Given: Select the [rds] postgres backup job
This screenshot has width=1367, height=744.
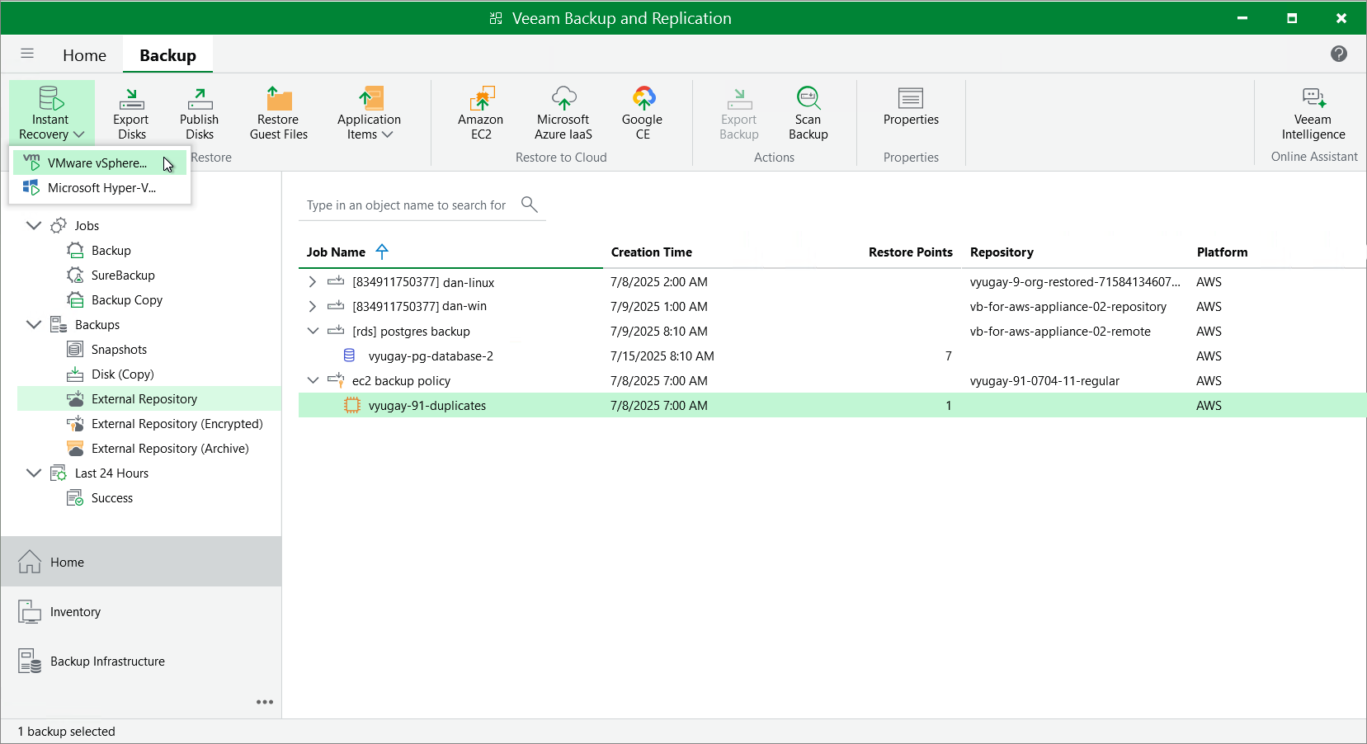Looking at the screenshot, I should coord(411,332).
